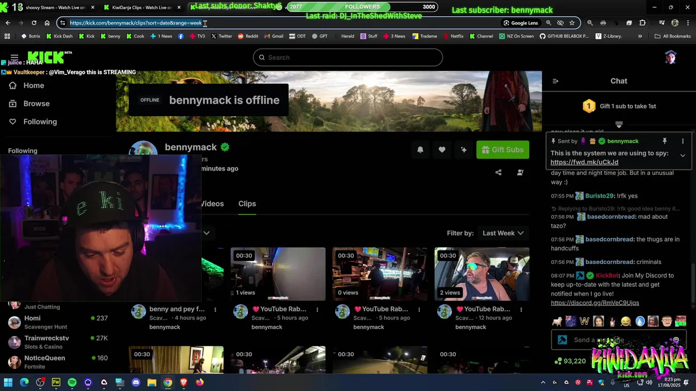Play the clip thumbnail with 1 views
Screen dimensions: 696x391
(278, 274)
